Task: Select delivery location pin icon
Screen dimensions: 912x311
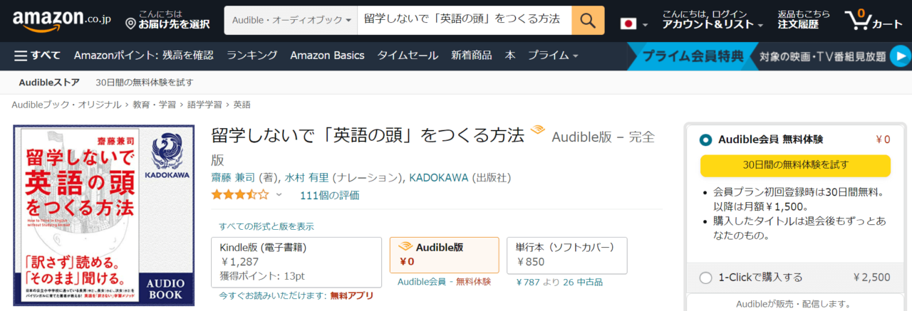Action: pos(130,24)
